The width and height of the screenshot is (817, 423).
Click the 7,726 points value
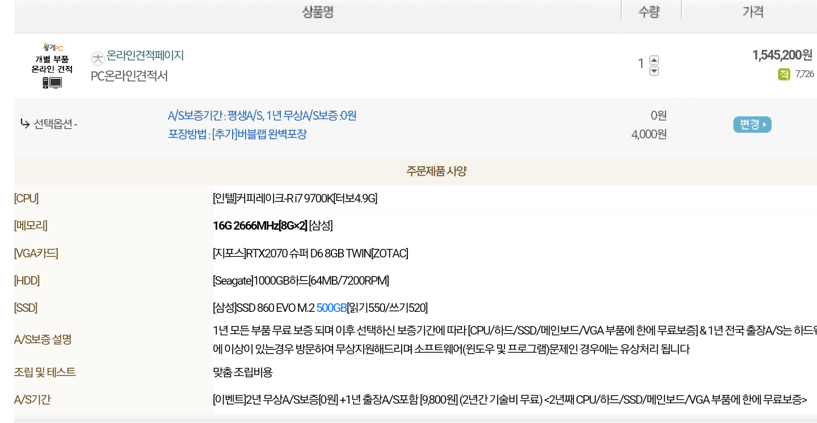pyautogui.click(x=805, y=74)
